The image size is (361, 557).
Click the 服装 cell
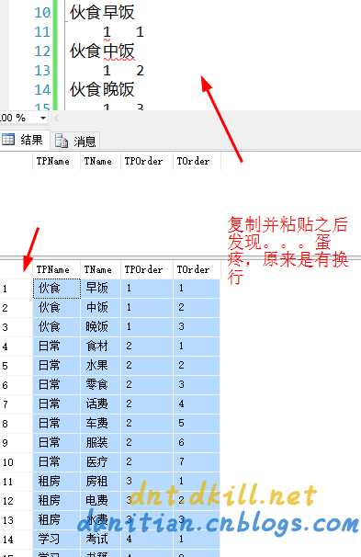101,443
